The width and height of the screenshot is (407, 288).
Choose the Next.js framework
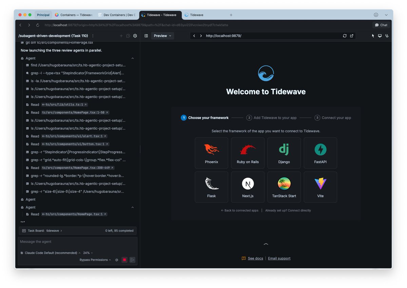248,187
